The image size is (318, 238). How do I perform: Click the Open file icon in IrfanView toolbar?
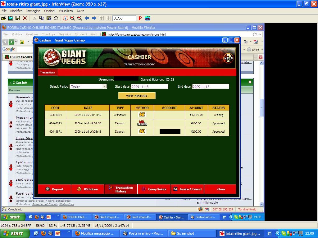click(x=3, y=18)
